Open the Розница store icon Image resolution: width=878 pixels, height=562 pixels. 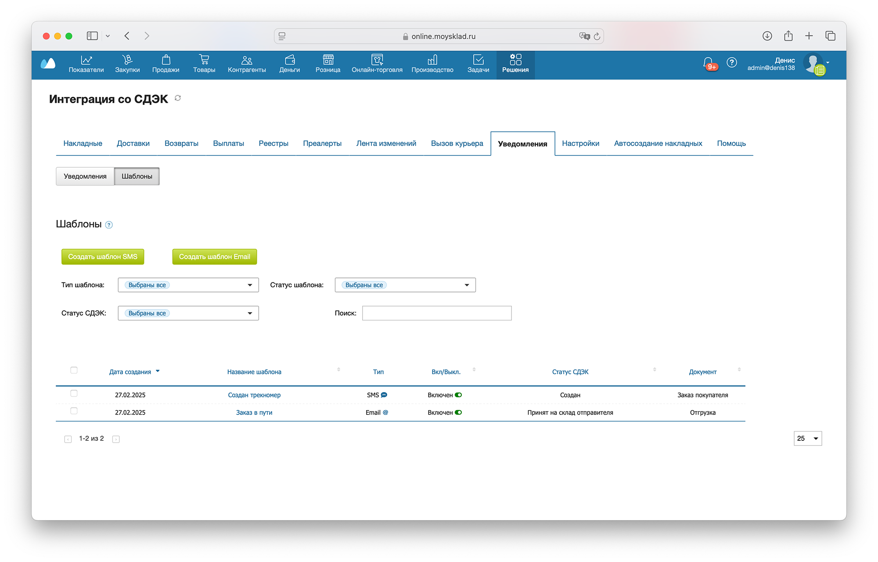327,60
